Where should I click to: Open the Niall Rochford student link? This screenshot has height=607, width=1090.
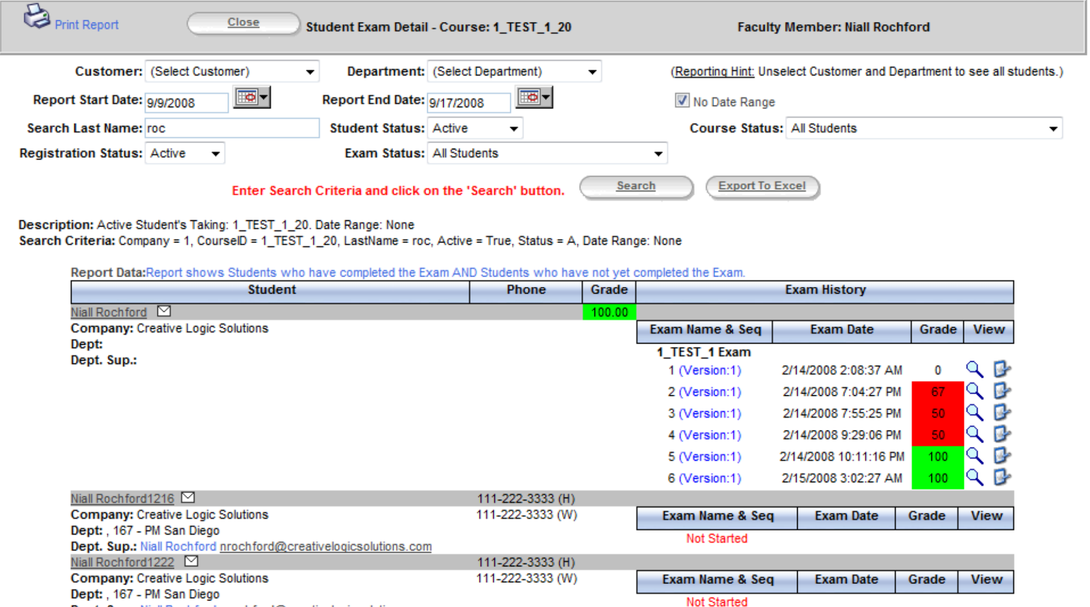108,312
